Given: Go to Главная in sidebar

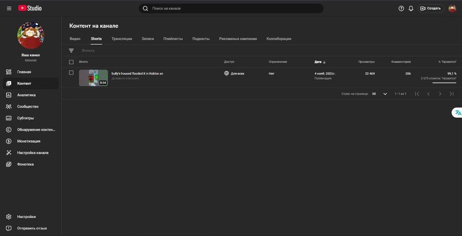Looking at the screenshot, I should (x=30, y=72).
